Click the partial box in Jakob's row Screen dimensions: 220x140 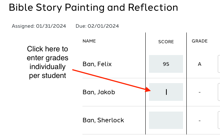click(x=219, y=92)
